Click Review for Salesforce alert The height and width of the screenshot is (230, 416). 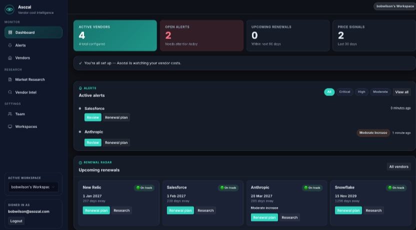[x=93, y=117]
